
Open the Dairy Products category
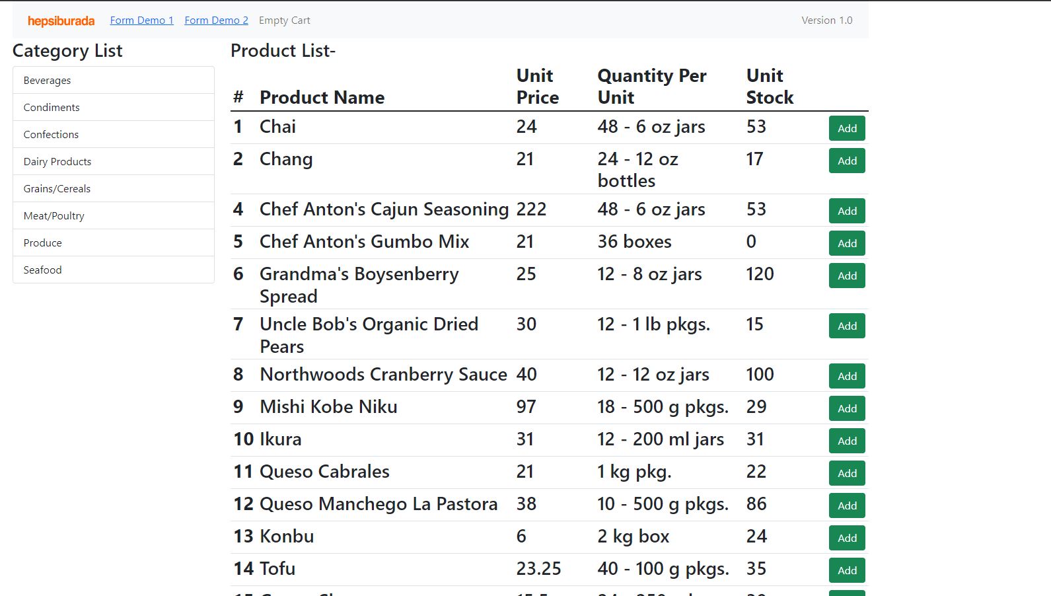(x=113, y=161)
